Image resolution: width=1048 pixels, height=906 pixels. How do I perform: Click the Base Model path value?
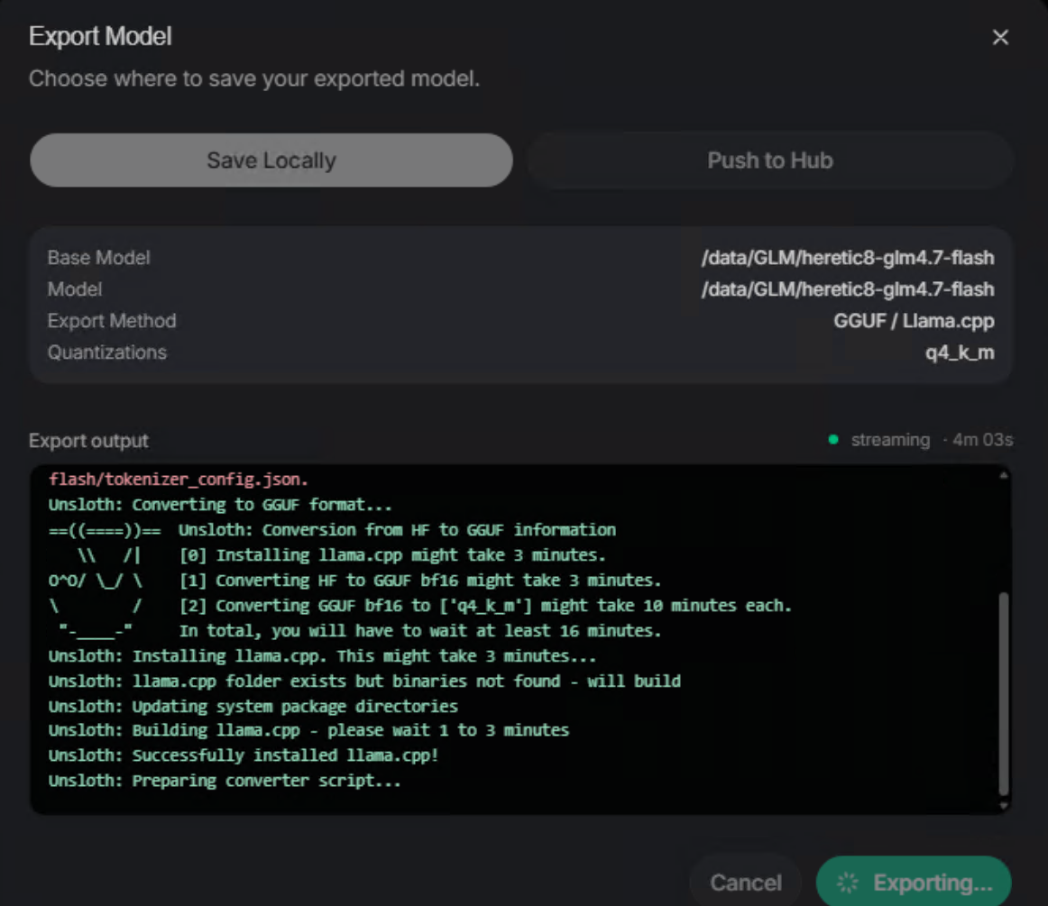click(x=848, y=258)
